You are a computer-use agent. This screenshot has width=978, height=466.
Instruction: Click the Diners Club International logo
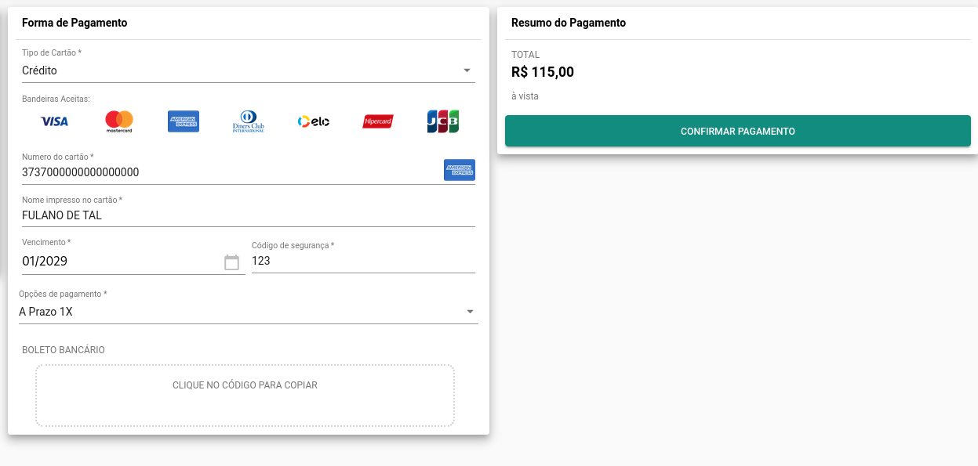(x=249, y=121)
